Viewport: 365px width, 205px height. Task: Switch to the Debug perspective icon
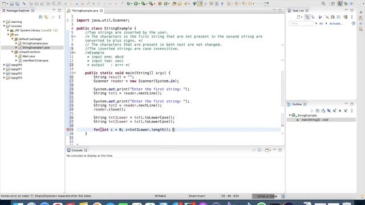346,4
